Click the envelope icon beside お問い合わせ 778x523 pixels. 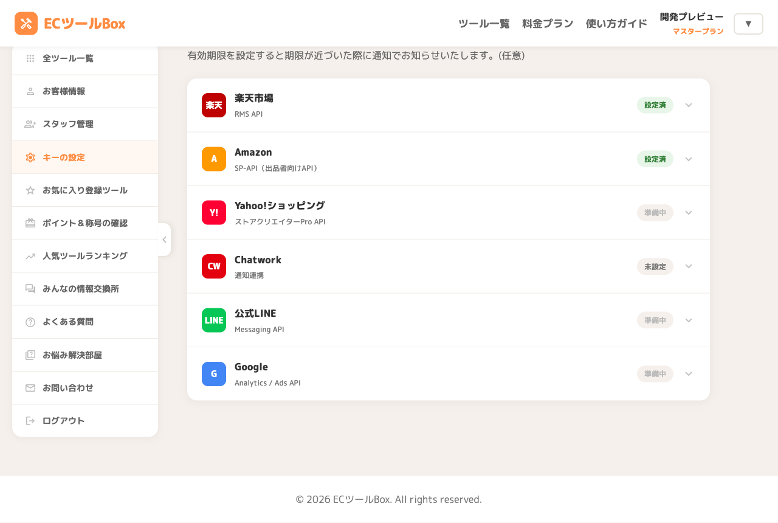click(30, 388)
